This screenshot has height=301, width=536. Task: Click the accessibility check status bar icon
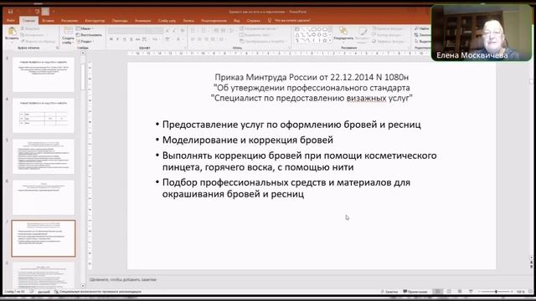click(56, 292)
